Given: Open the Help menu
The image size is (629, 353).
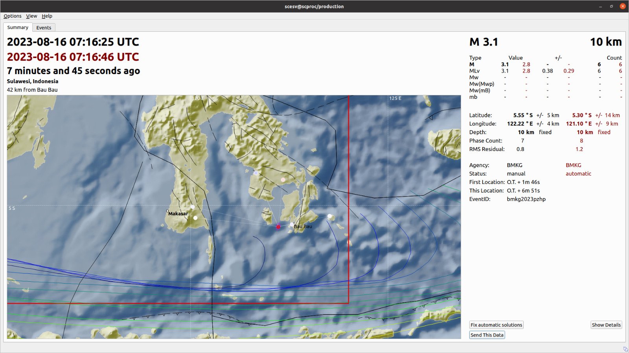Looking at the screenshot, I should tap(47, 16).
